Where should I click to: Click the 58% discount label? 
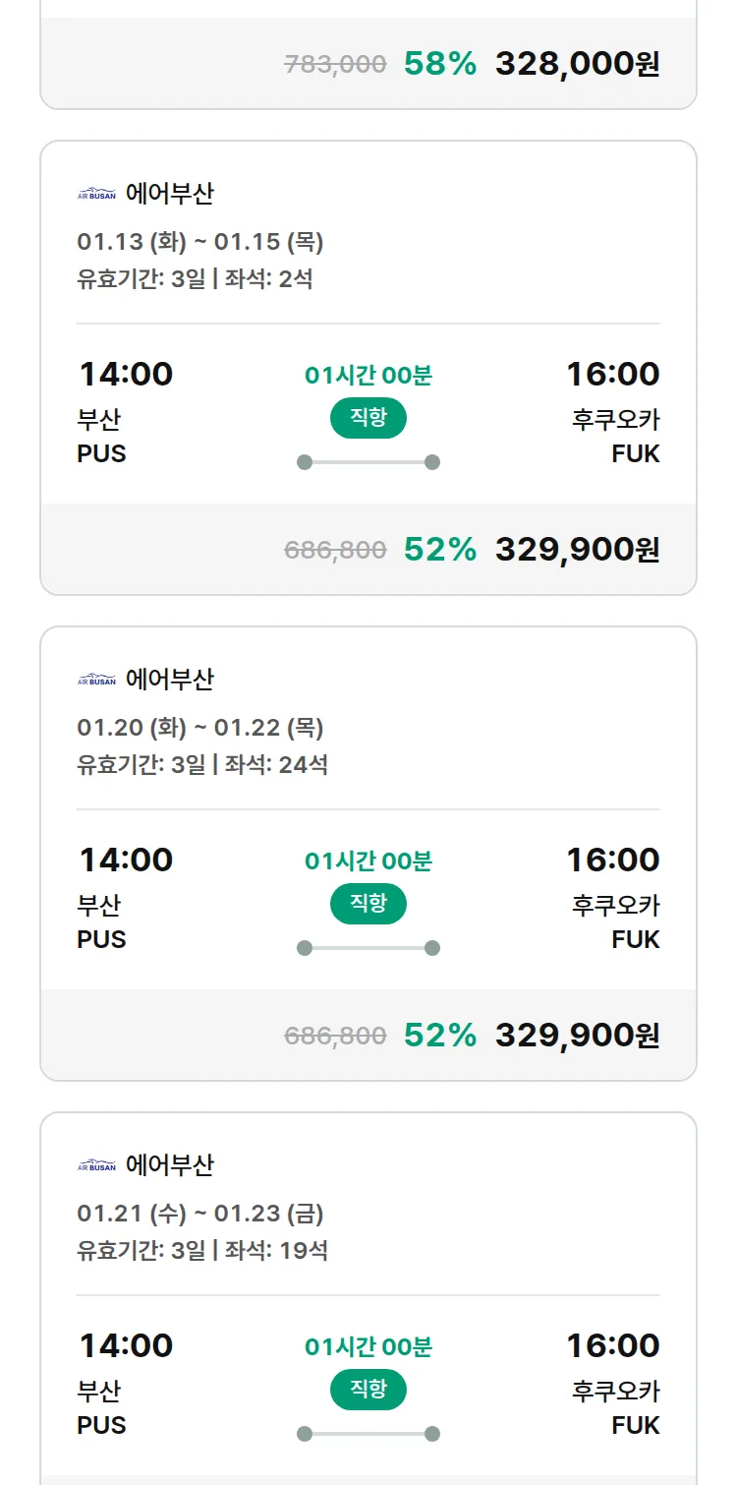(x=440, y=64)
